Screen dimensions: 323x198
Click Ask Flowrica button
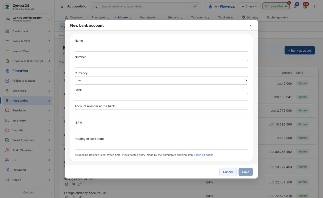(x=221, y=7)
